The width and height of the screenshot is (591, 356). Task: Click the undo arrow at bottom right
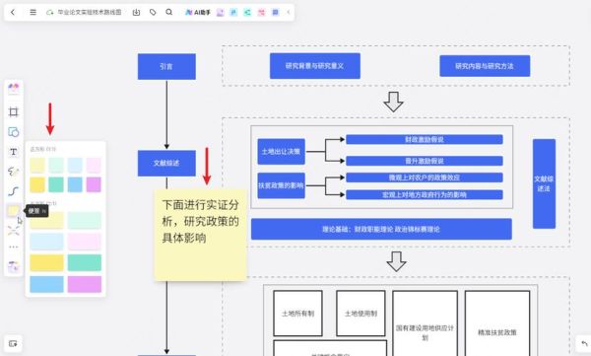point(584,344)
